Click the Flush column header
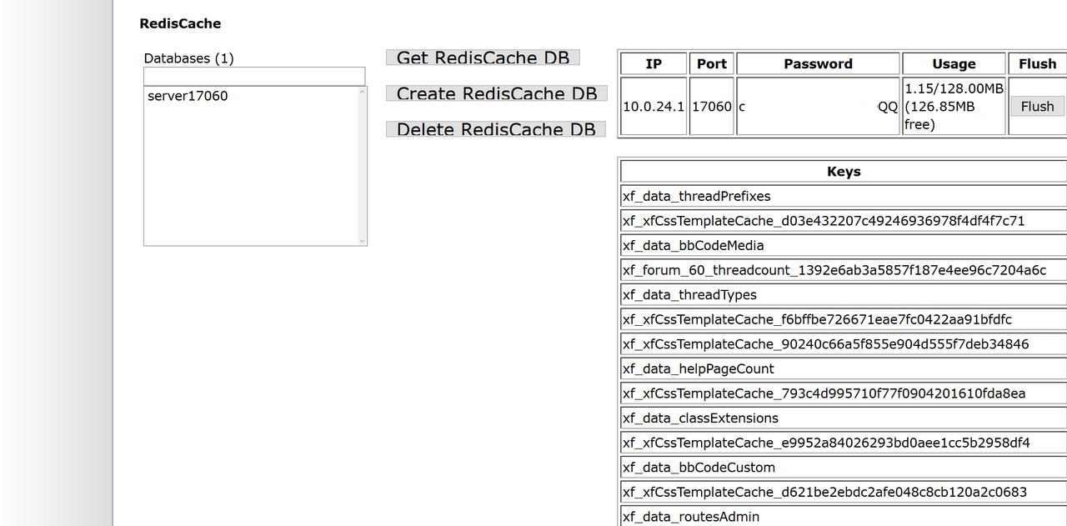This screenshot has height=526, width=1067. tap(1037, 63)
